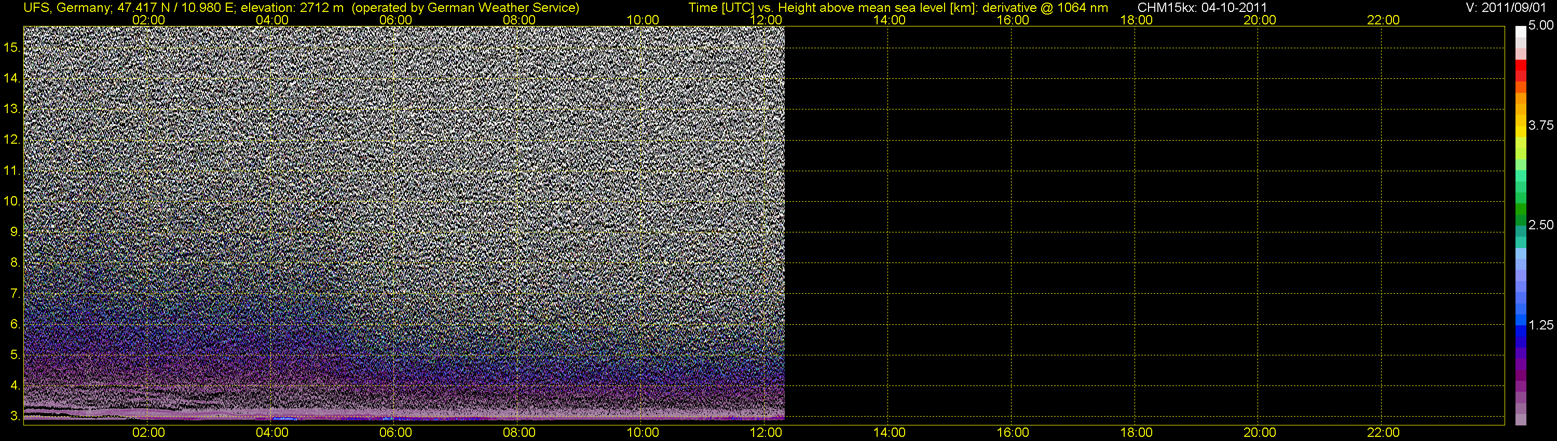
Task: Click the '20:00' label on the bottom time axis
Action: (x=1260, y=433)
